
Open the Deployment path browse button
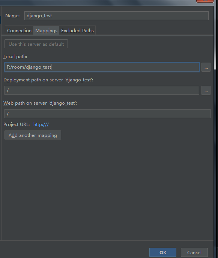click(x=206, y=90)
